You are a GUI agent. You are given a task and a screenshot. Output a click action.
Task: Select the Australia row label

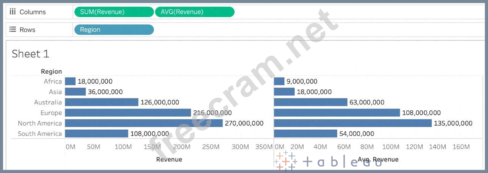point(48,102)
